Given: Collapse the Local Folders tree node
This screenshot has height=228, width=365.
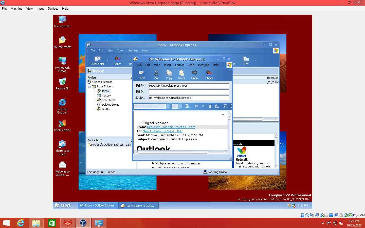Looking at the screenshot, I should [89, 87].
